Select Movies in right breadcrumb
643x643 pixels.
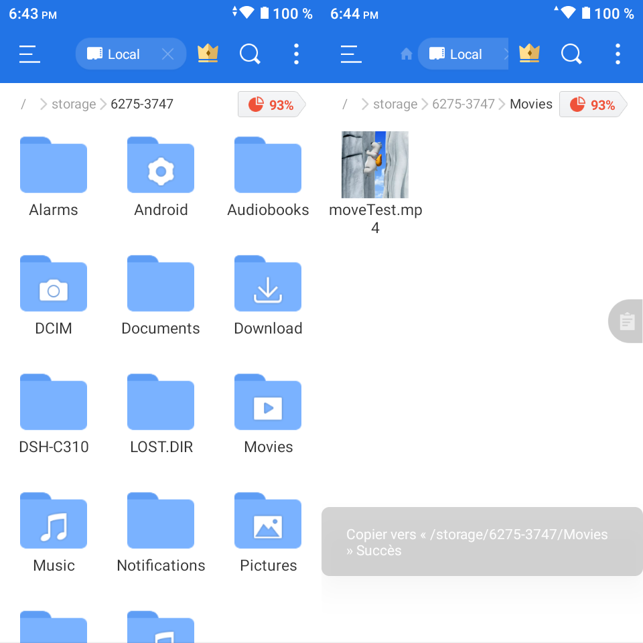coord(531,104)
